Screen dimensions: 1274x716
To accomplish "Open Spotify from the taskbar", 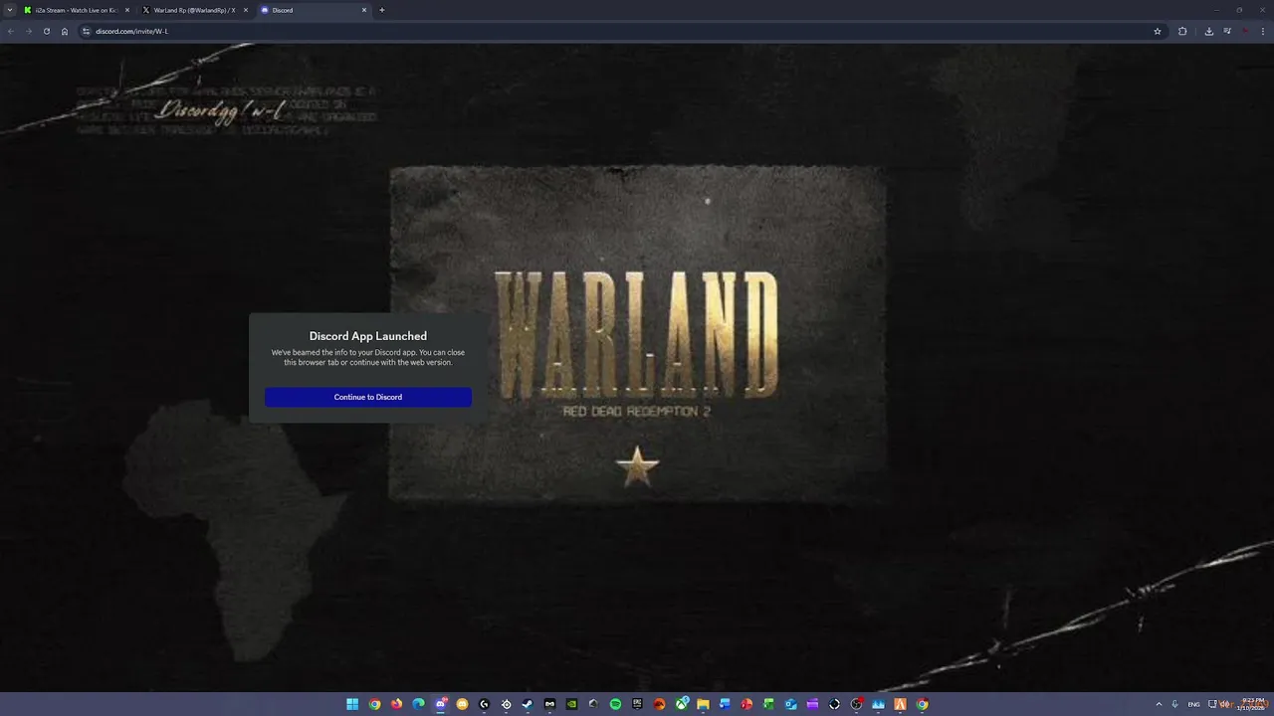I will click(615, 704).
